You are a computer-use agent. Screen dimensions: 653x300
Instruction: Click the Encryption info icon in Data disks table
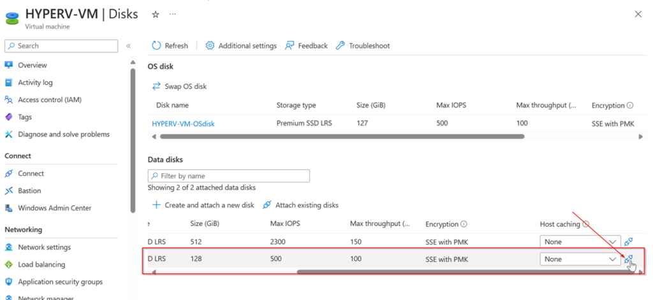(x=464, y=224)
